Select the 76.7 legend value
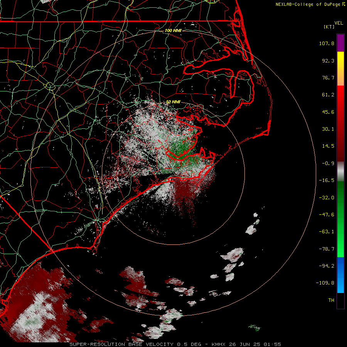This screenshot has width=347, height=347. 328,77
